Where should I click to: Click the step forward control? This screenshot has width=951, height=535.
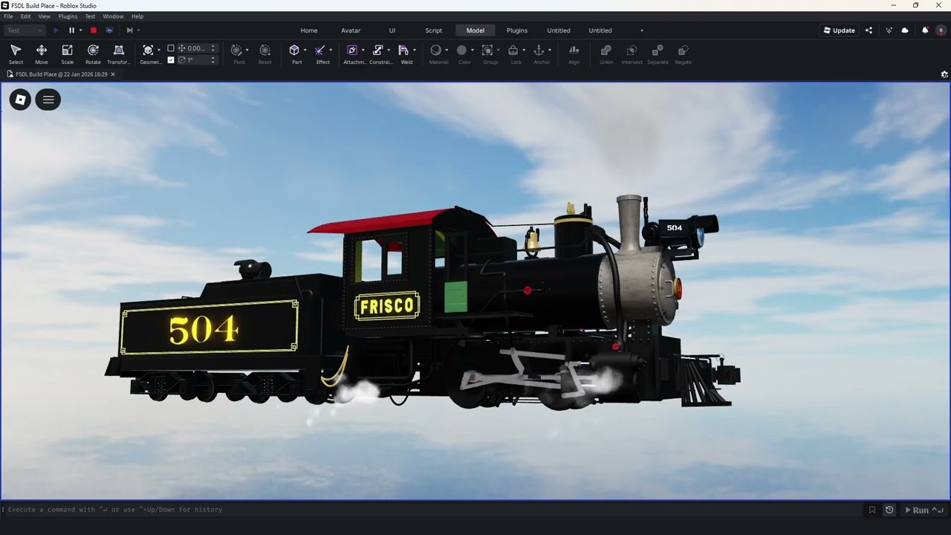tap(129, 30)
